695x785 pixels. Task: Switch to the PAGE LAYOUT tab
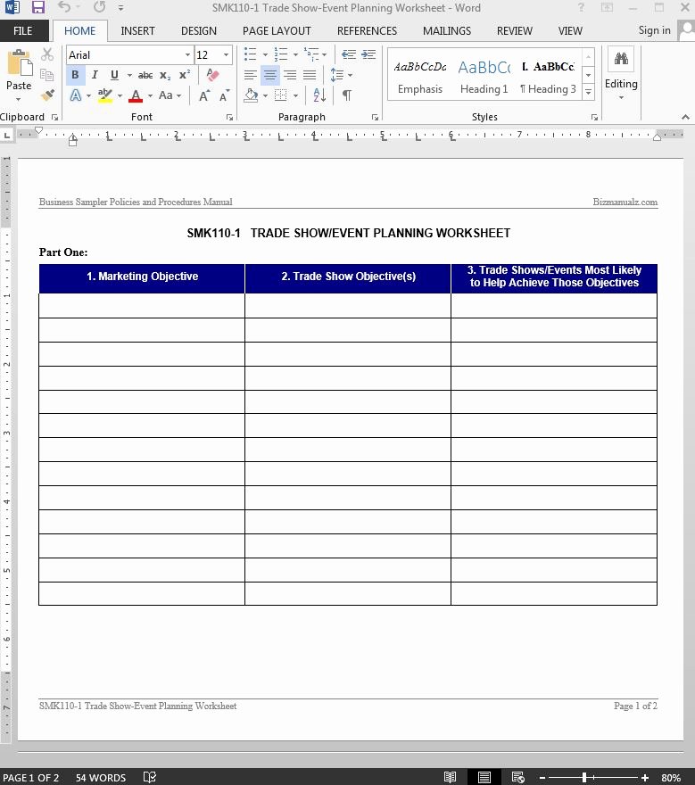(277, 31)
